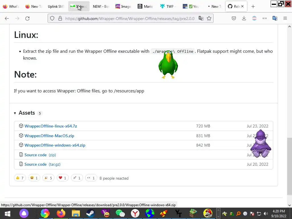Open the shield tracking protection icon
This screenshot has height=219, width=292.
pos(52,18)
